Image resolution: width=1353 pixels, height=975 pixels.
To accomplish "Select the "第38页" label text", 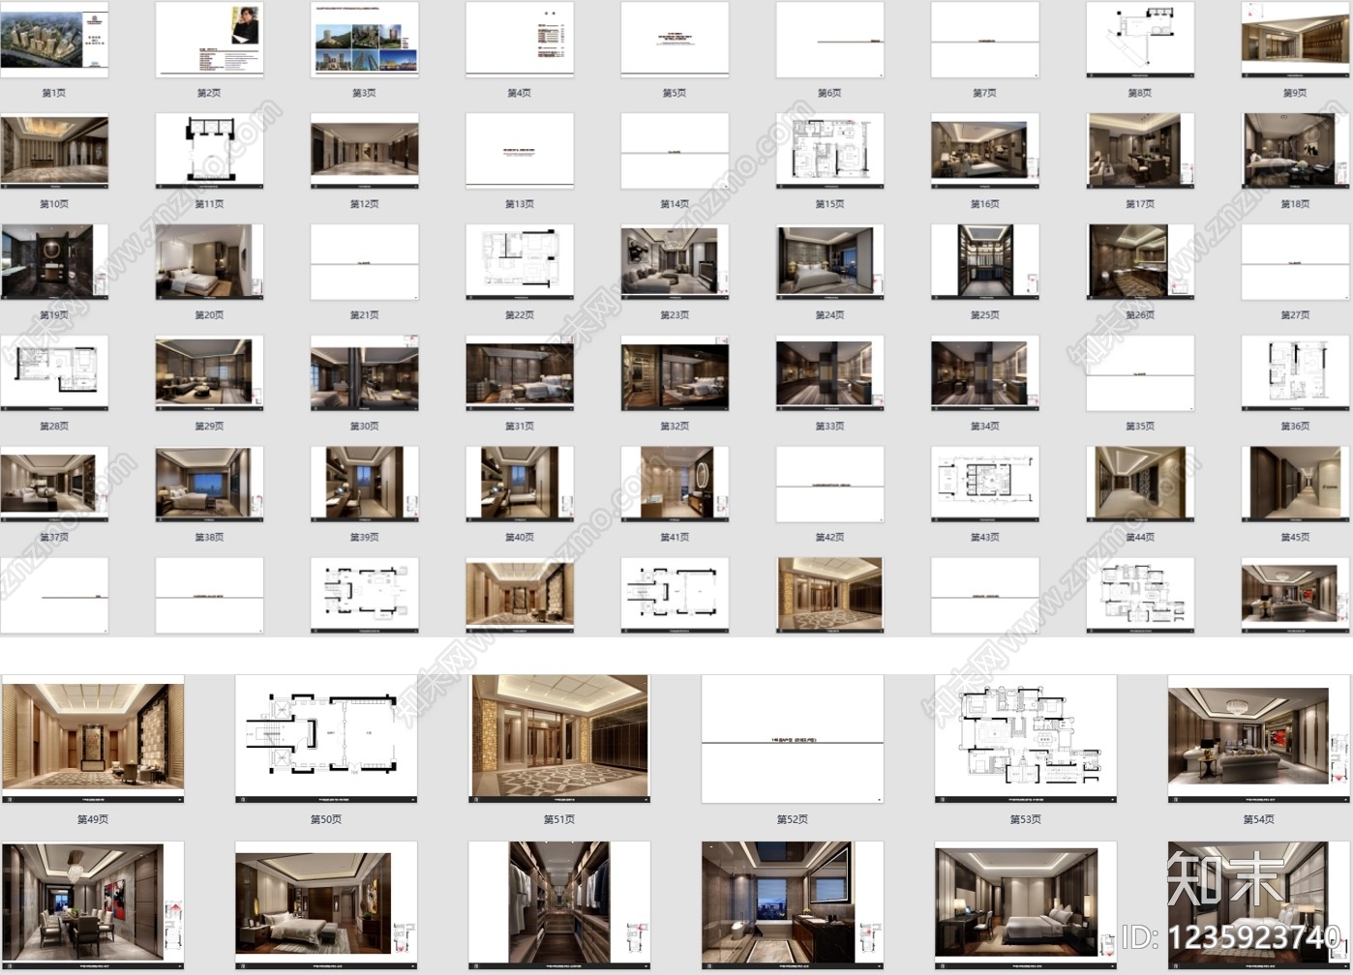I will tap(209, 538).
